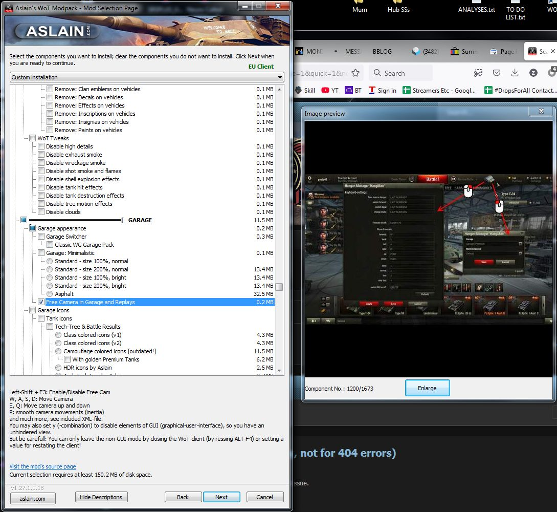Enlarge the preview image
The image size is (557, 512).
428,388
